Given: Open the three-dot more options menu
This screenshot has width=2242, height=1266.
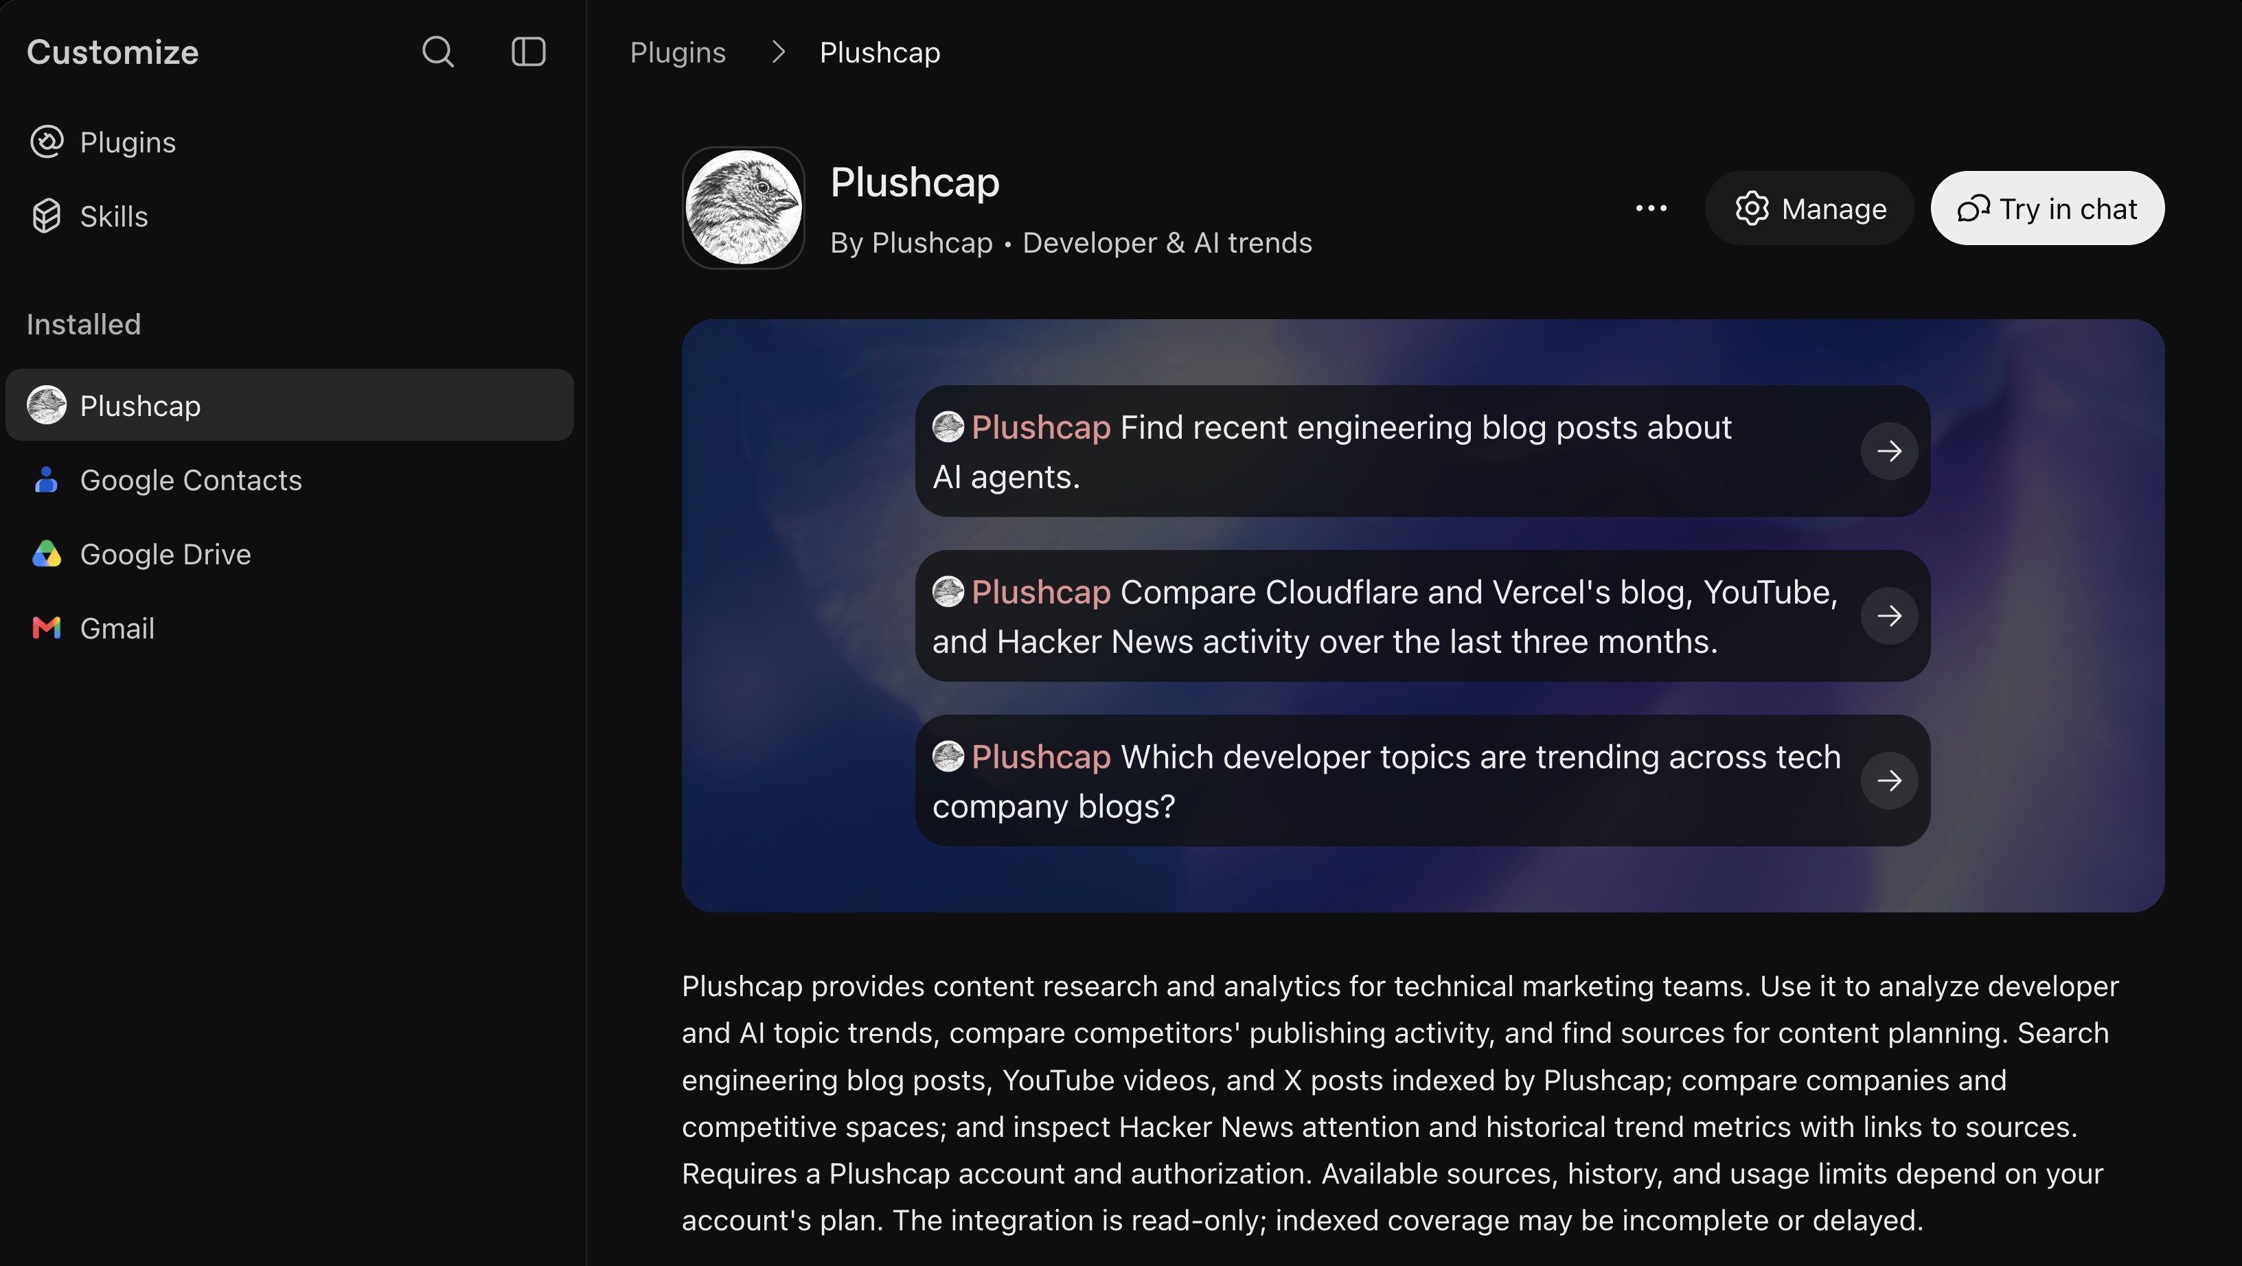Looking at the screenshot, I should pos(1651,208).
